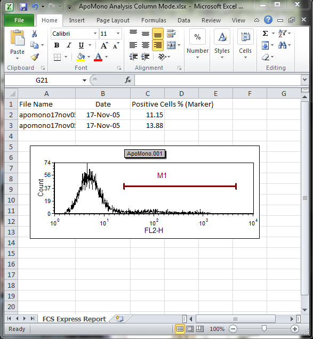Toggle Align Text Left
This screenshot has width=313, height=339.
coord(133,45)
